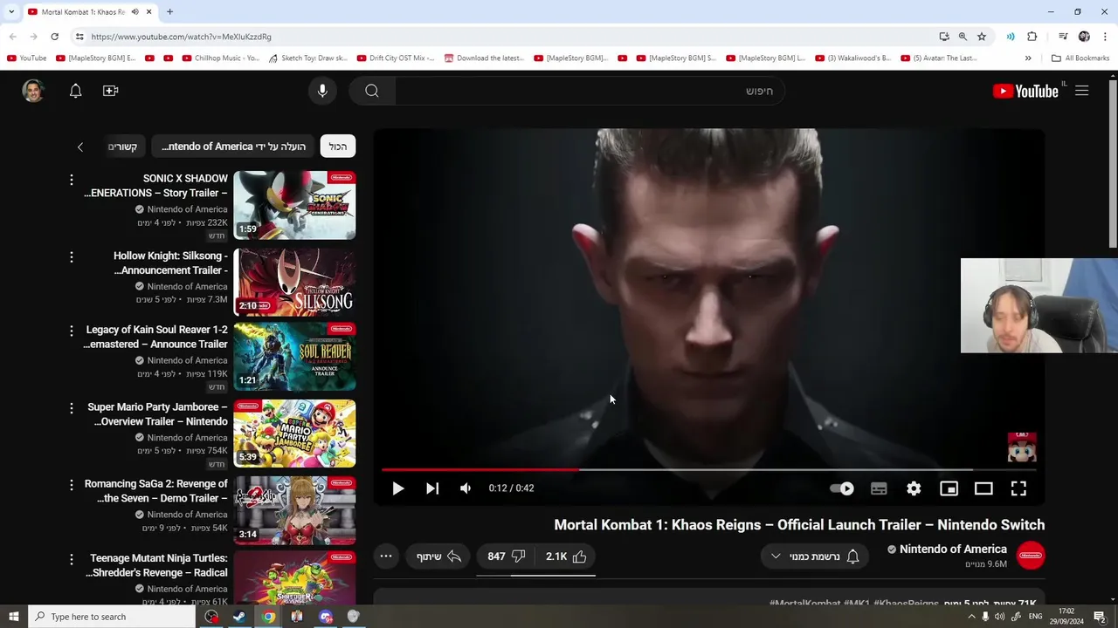Screen dimensions: 1118x628
Task: Open video player settings gear
Action: (914, 488)
